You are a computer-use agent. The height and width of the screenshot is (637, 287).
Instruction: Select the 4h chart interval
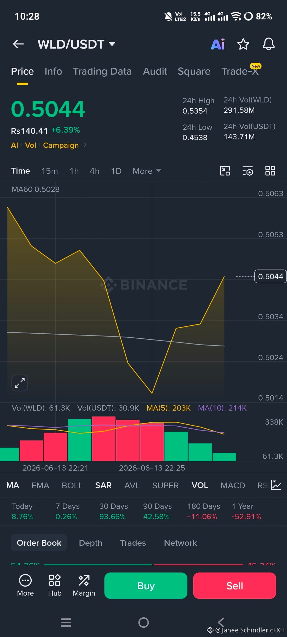click(95, 171)
